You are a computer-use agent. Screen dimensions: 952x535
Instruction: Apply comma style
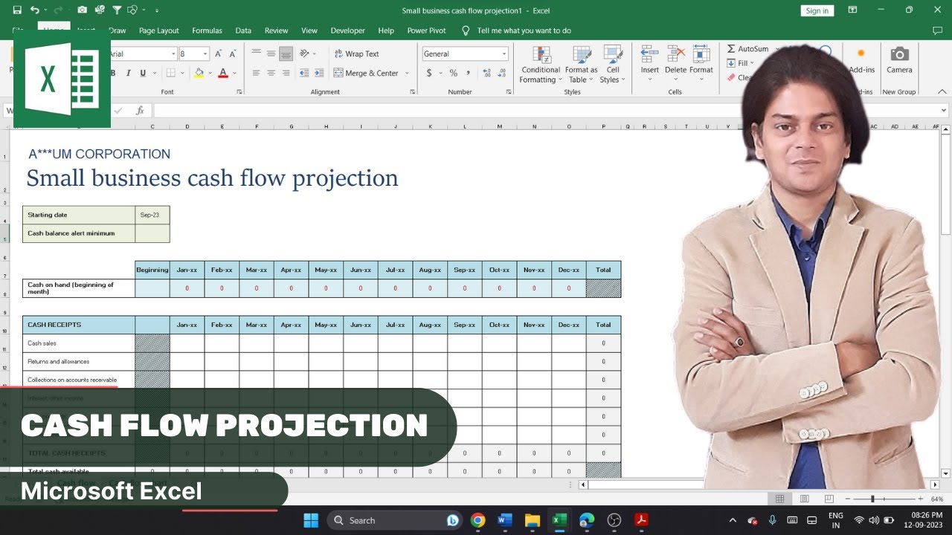point(468,73)
